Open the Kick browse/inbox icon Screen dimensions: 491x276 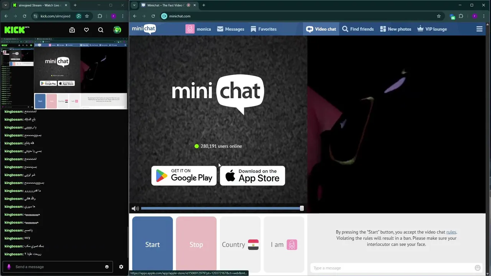pos(72,30)
